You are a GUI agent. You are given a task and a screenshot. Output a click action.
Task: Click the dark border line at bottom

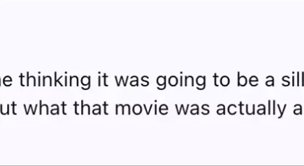pyautogui.click(x=152, y=166)
